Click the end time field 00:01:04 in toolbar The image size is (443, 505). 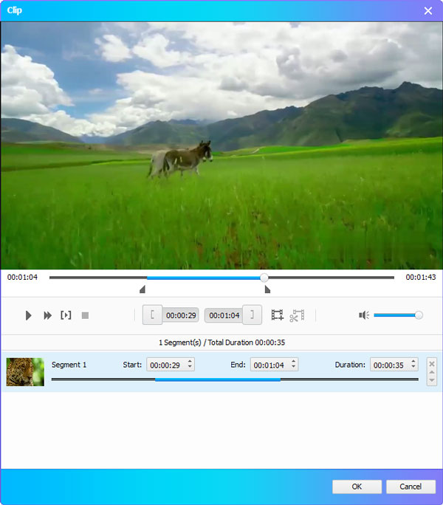(x=224, y=315)
